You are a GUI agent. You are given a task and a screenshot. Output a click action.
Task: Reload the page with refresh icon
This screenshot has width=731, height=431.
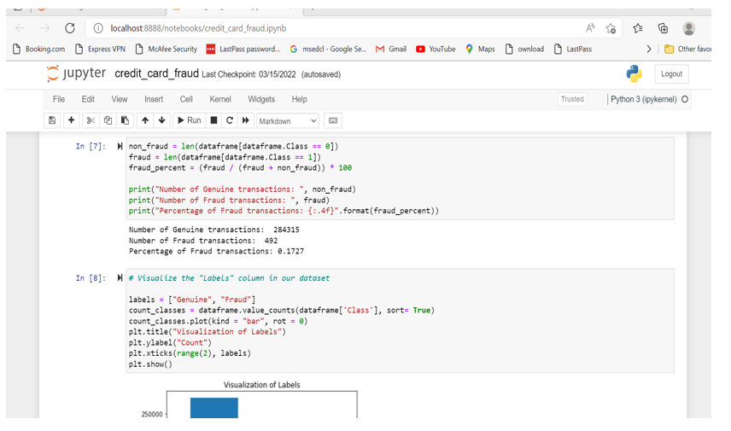coord(70,28)
